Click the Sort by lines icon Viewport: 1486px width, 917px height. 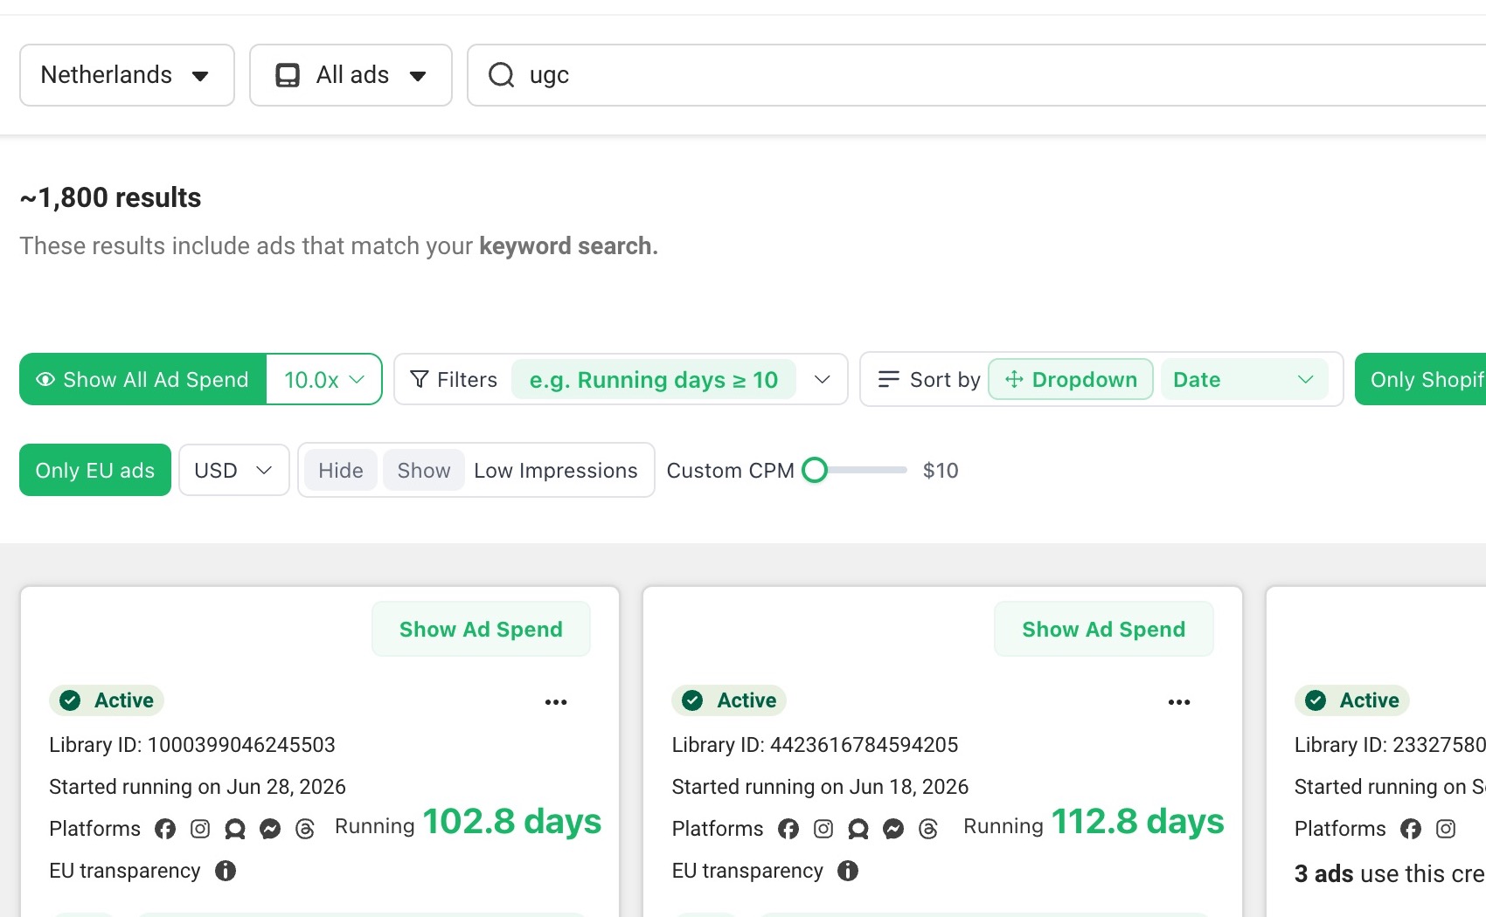[888, 379]
